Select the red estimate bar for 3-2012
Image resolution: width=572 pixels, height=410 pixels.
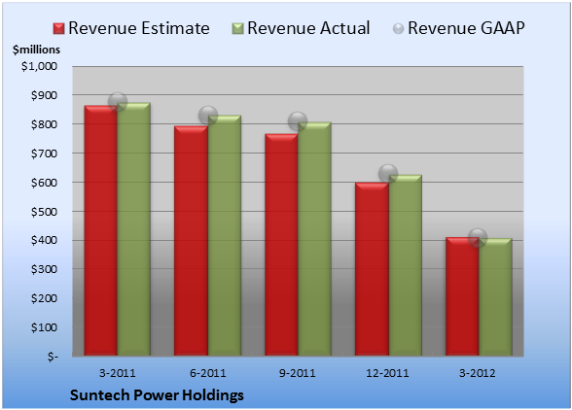point(462,296)
